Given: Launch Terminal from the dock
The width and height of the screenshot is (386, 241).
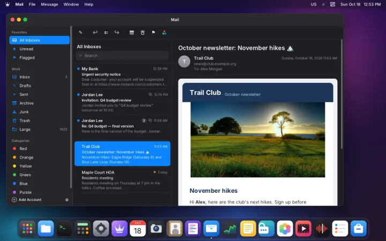Looking at the screenshot, I should (64, 229).
